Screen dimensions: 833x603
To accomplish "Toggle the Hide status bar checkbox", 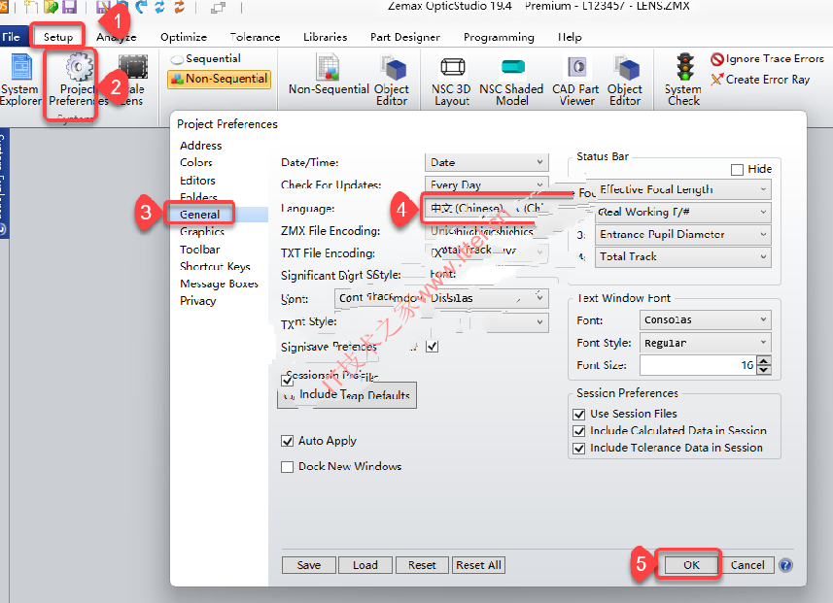I will [737, 170].
